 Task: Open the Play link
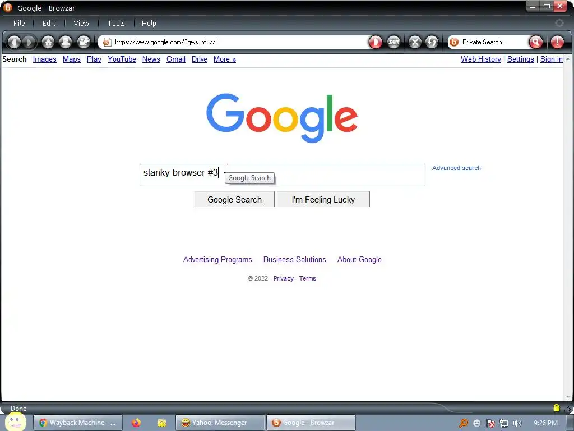[94, 59]
